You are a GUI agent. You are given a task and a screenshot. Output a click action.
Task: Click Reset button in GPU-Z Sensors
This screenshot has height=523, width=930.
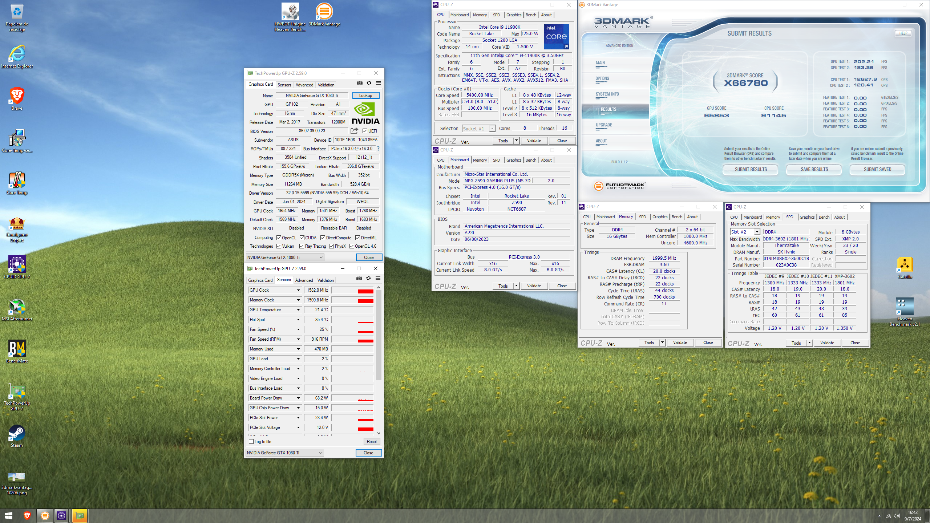pos(372,442)
